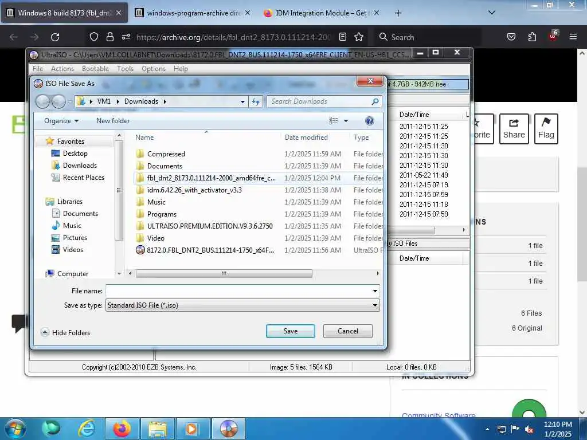Click the navigation pane vertical scrollbar
Viewport: 587px width, 440px height.
119,190
